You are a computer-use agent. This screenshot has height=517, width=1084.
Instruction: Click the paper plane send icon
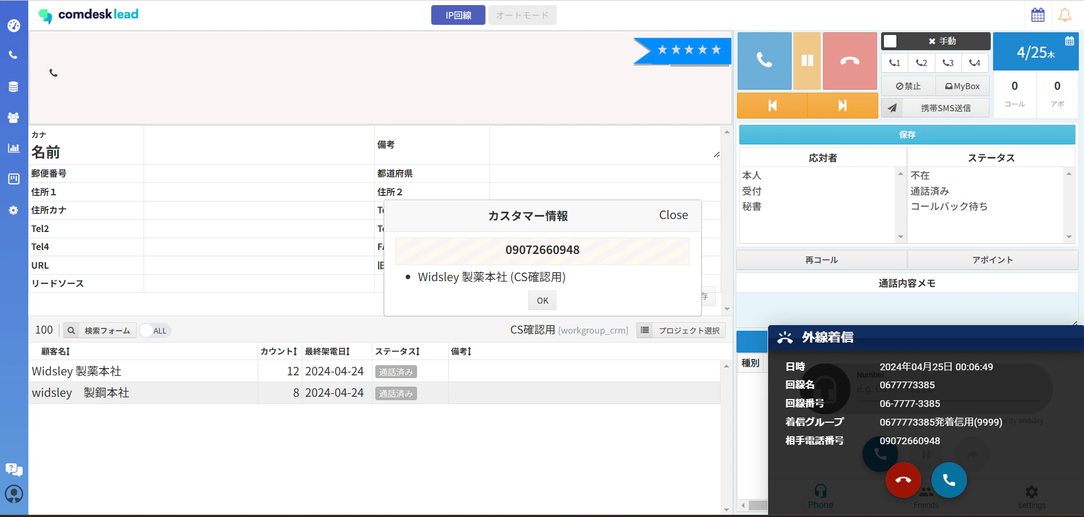pos(892,108)
